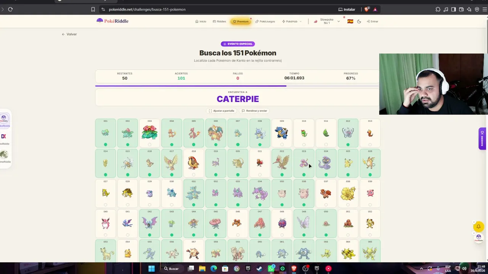Open the Brave VPN shield icon
This screenshot has height=274, width=488.
(477, 9)
